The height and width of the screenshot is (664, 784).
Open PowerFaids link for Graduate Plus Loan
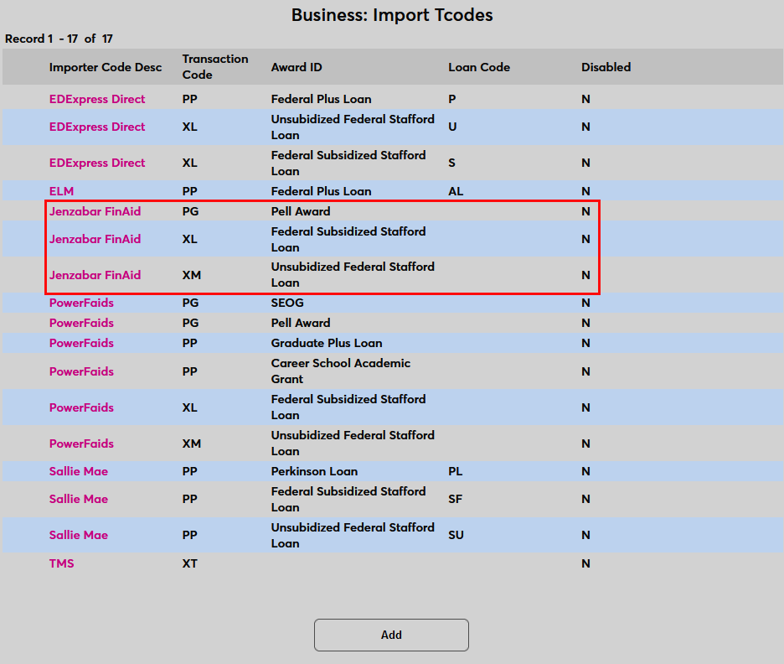(81, 343)
